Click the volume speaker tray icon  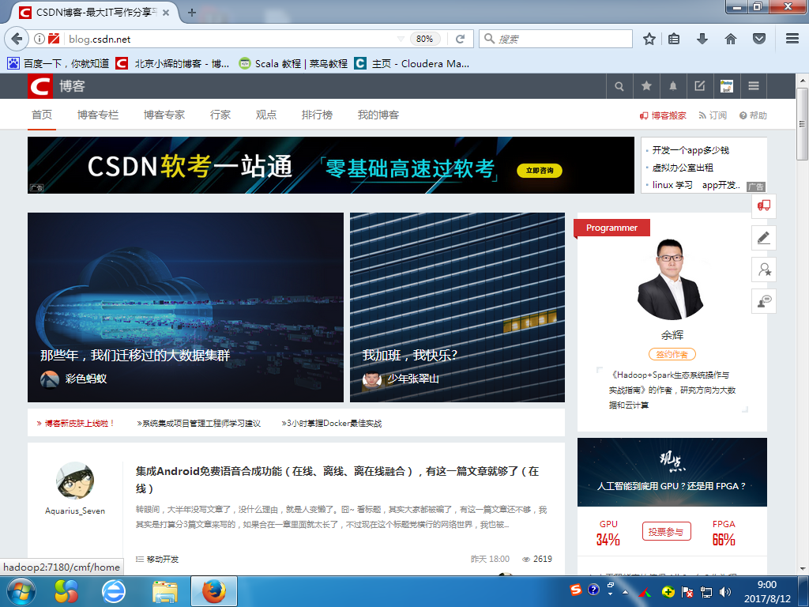725,592
